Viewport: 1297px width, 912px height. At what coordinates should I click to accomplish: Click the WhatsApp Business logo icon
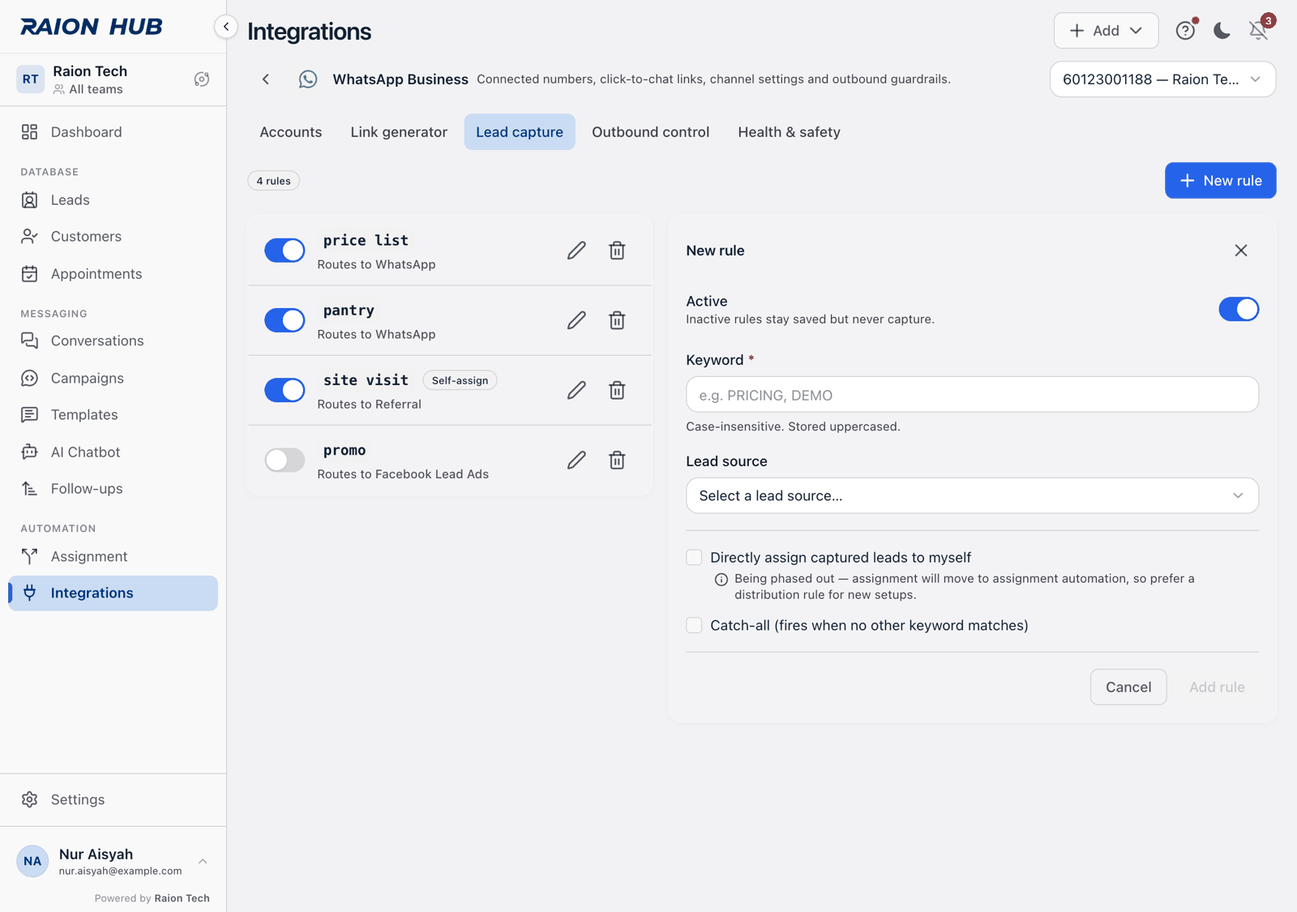[308, 79]
